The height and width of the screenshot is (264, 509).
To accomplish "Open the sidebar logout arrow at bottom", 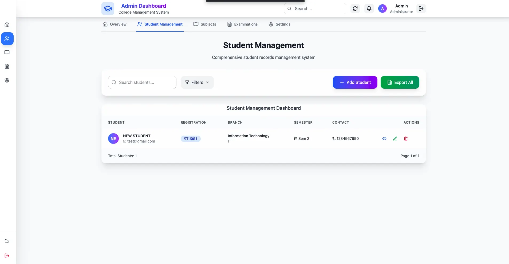I will coord(7,255).
